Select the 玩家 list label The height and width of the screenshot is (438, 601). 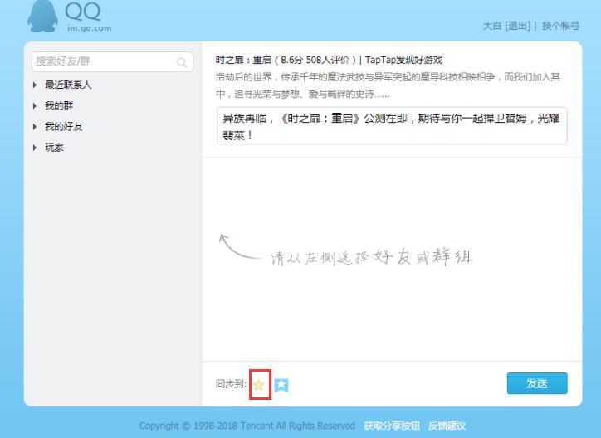tap(54, 148)
